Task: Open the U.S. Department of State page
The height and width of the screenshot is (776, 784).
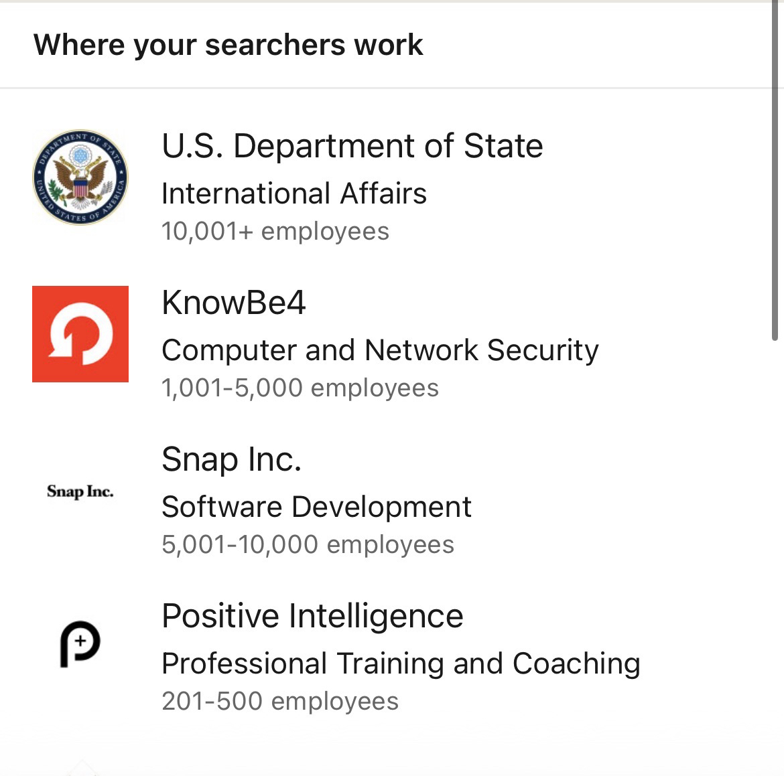Action: click(352, 146)
